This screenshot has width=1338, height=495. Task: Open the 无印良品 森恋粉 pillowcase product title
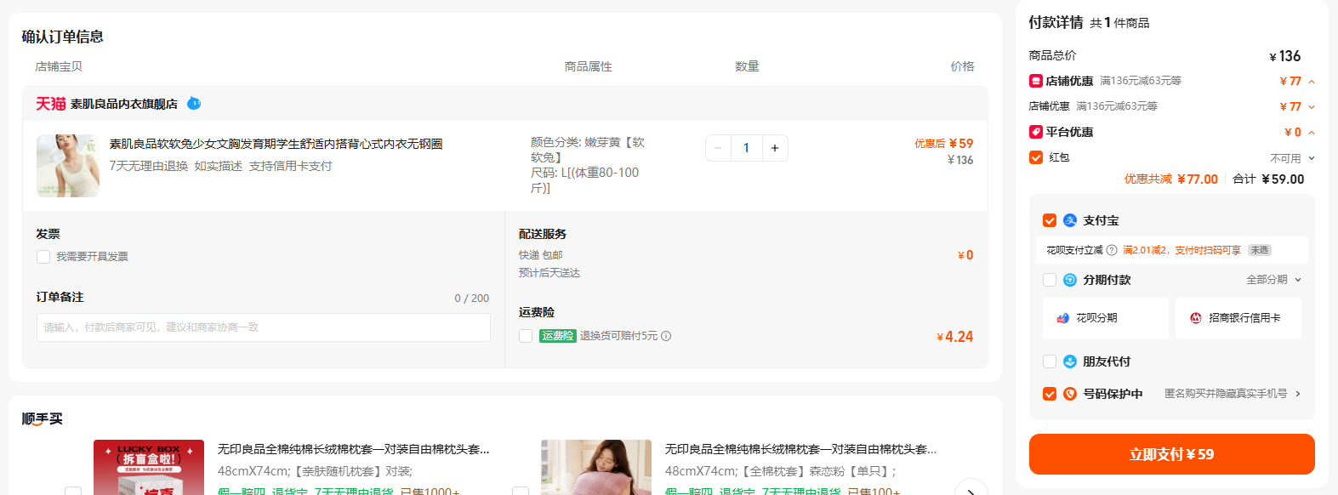coord(800,449)
